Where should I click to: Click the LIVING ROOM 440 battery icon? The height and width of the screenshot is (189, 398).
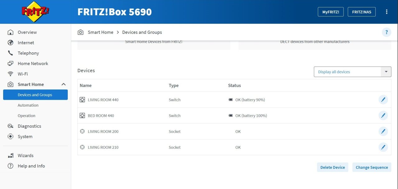231,100
